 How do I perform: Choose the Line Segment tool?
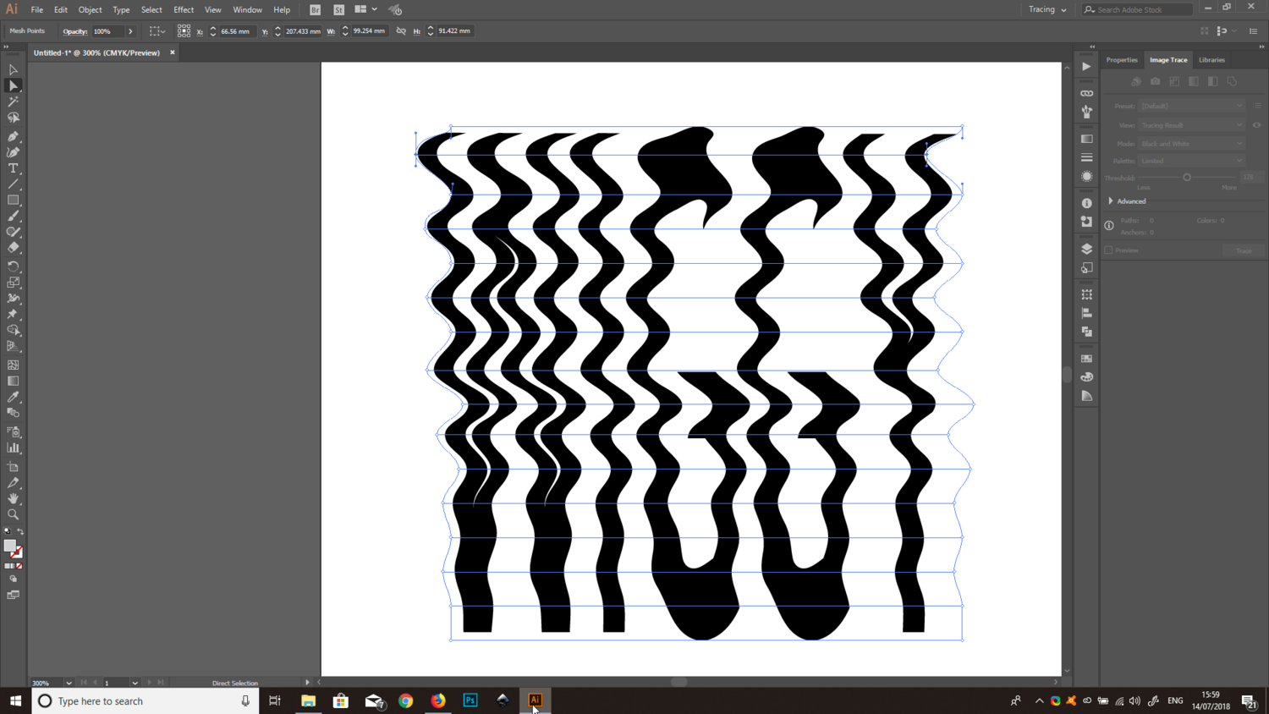(x=13, y=184)
